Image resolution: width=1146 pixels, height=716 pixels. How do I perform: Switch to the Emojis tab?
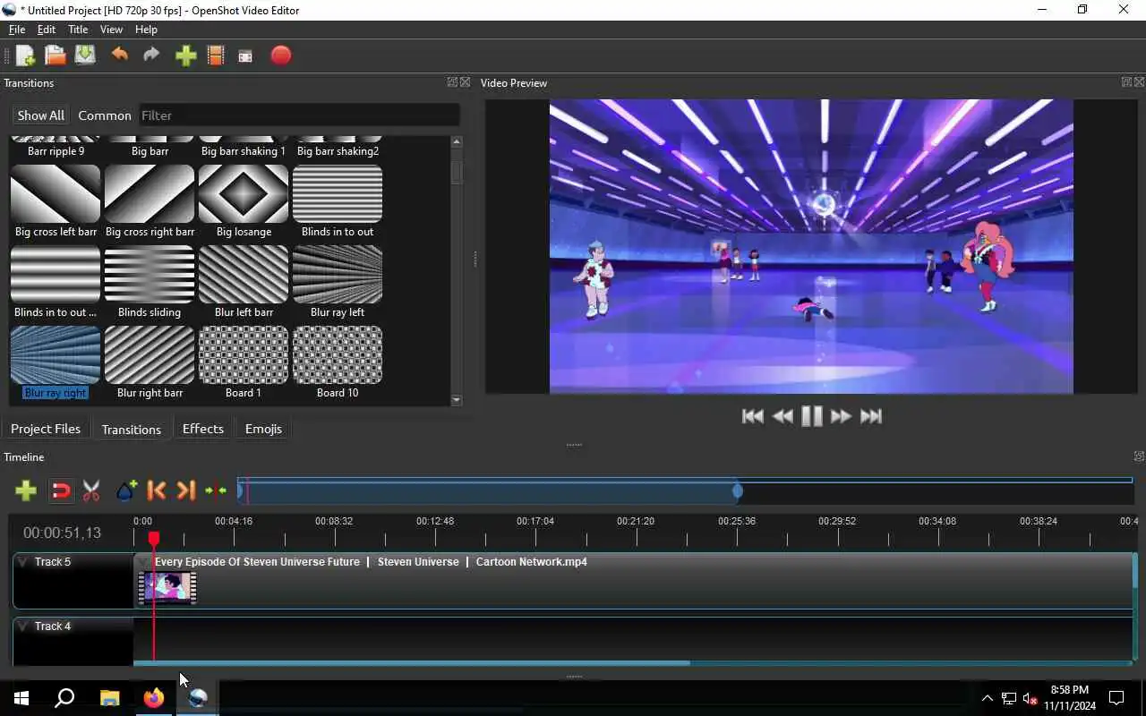tap(263, 429)
